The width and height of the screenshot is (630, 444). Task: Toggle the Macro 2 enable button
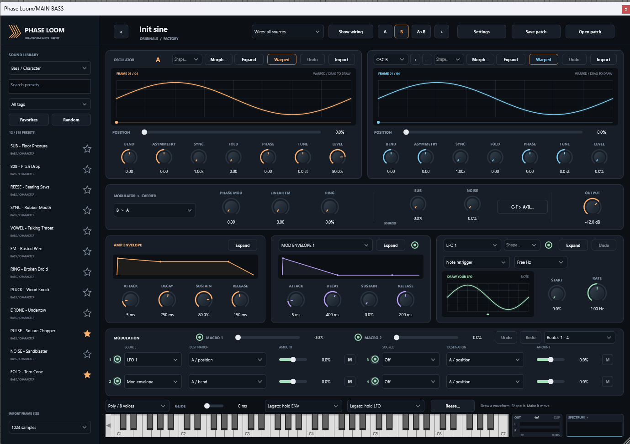tap(358, 338)
